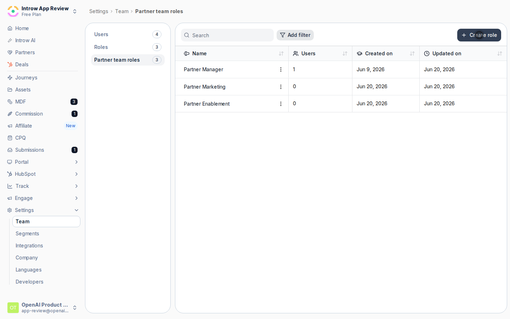This screenshot has width=510, height=319.
Task: Open the account menu for OpenAI Product
Action: (x=42, y=308)
